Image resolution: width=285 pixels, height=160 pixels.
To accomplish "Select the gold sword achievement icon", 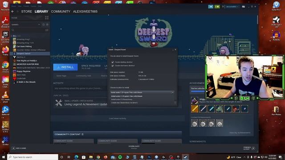I will click(195, 109).
